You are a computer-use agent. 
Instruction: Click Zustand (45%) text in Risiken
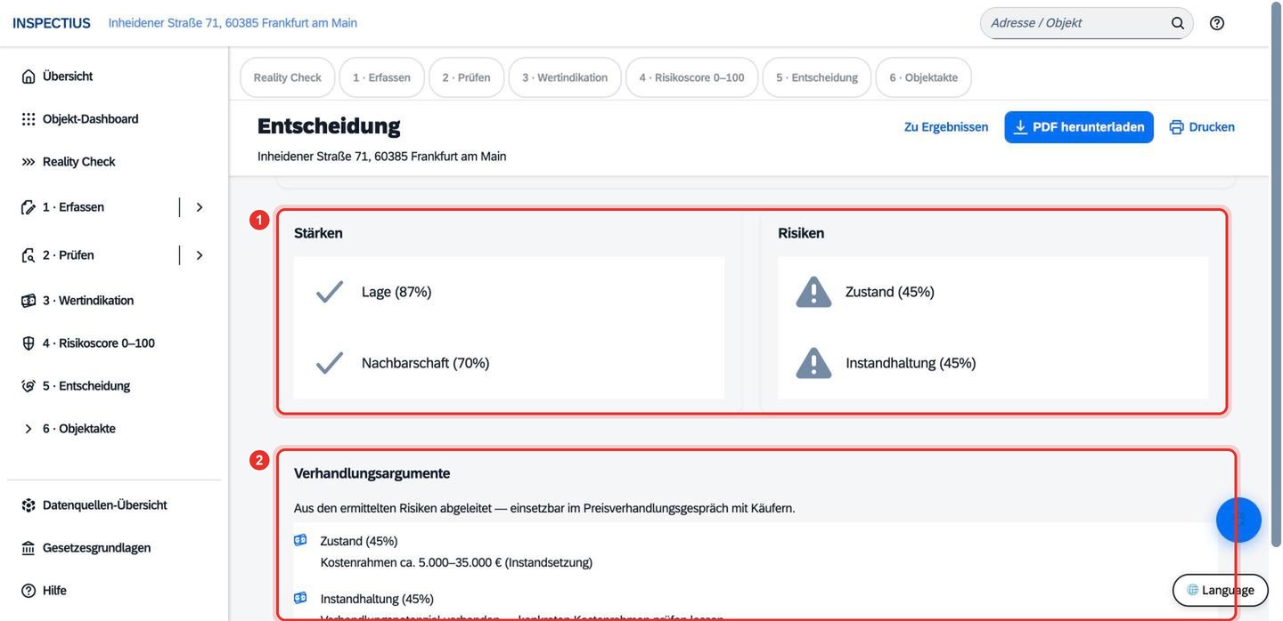(x=890, y=292)
